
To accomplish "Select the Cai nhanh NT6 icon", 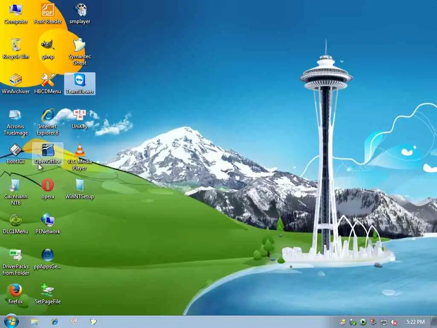I will pos(16,192).
